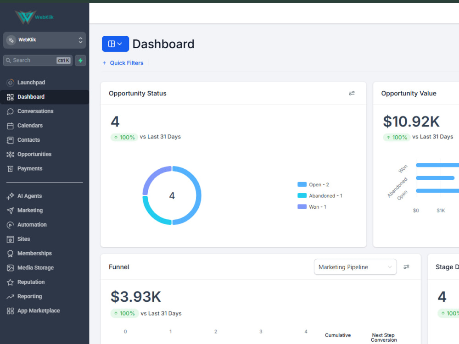459x344 pixels.
Task: Click the $10.92K opportunity value
Action: click(x=411, y=122)
